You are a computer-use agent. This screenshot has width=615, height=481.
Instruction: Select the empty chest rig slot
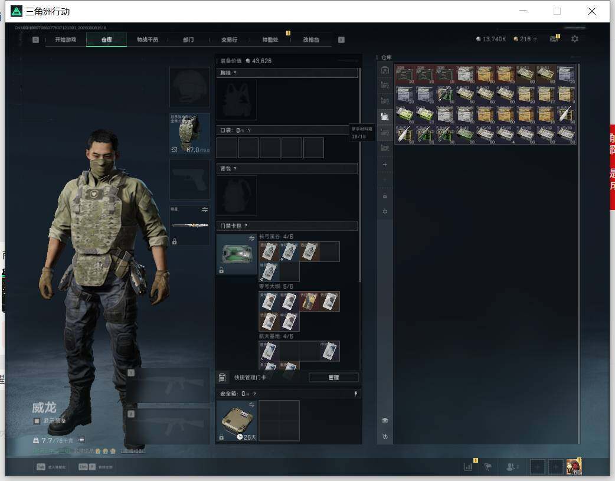(237, 100)
